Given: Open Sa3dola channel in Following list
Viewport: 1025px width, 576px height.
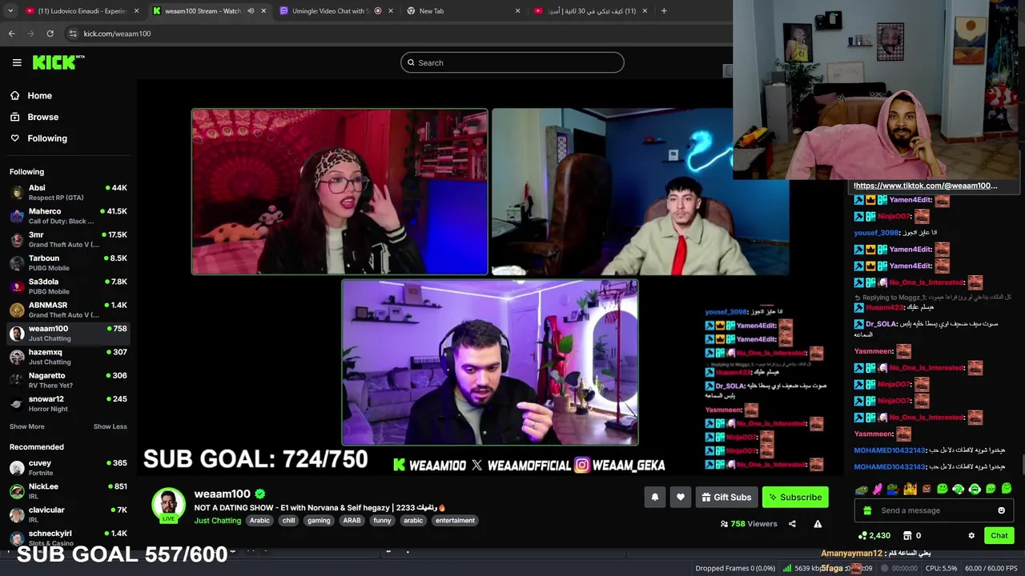Looking at the screenshot, I should pyautogui.click(x=68, y=286).
